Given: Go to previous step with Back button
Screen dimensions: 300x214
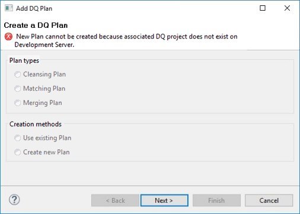Looking at the screenshot, I should (x=115, y=200).
